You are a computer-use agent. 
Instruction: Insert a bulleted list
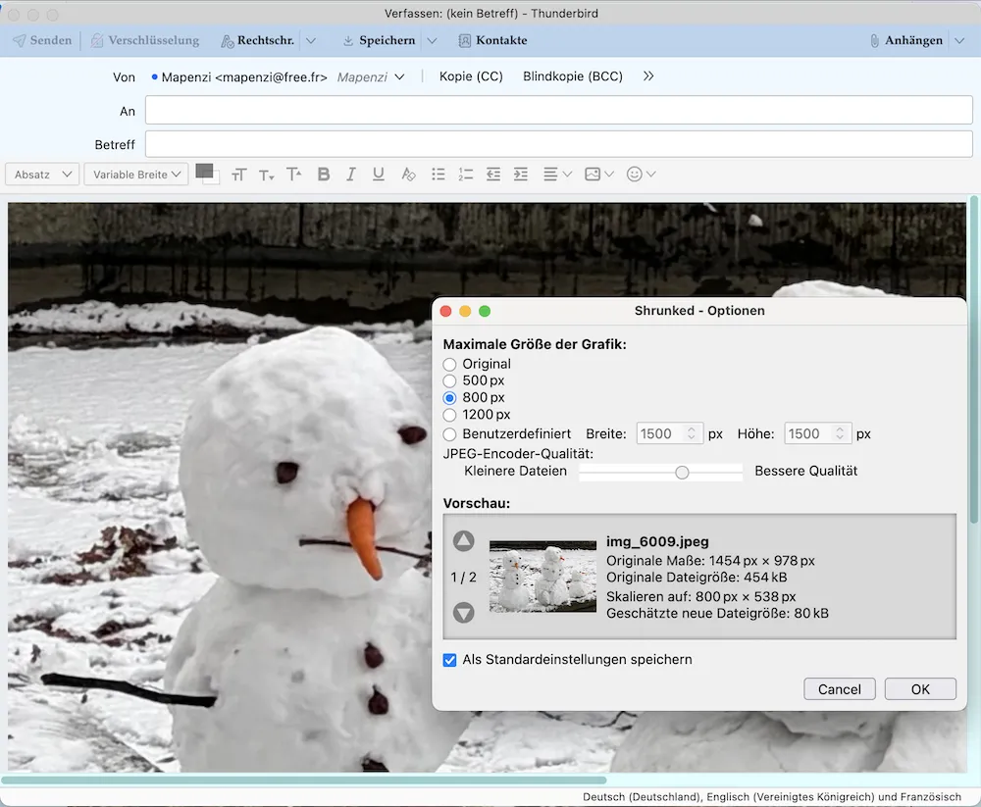tap(439, 174)
